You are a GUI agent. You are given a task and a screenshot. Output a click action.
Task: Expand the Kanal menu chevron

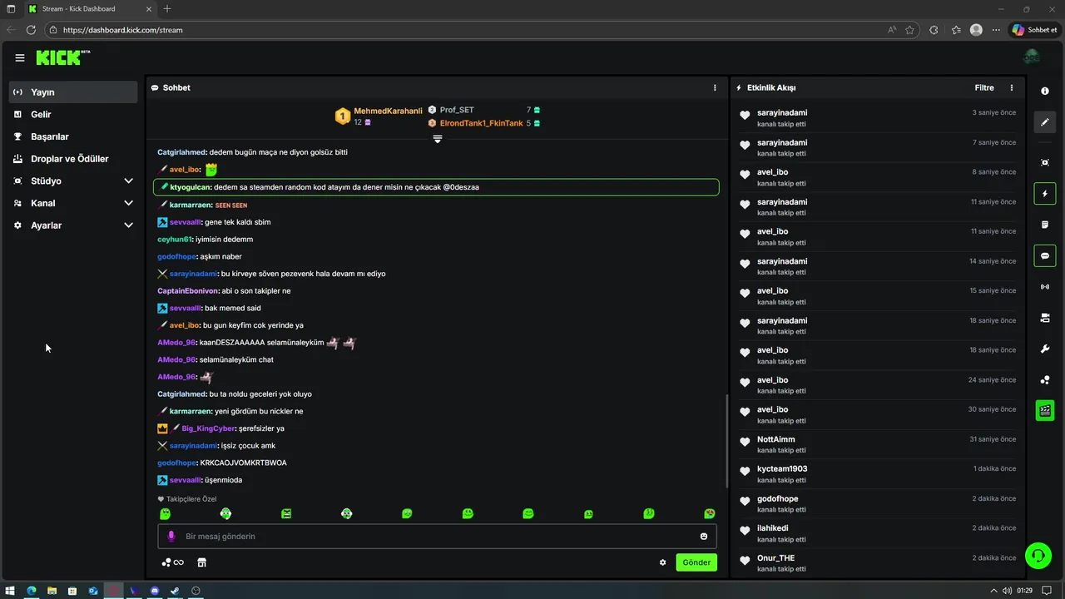pyautogui.click(x=128, y=203)
